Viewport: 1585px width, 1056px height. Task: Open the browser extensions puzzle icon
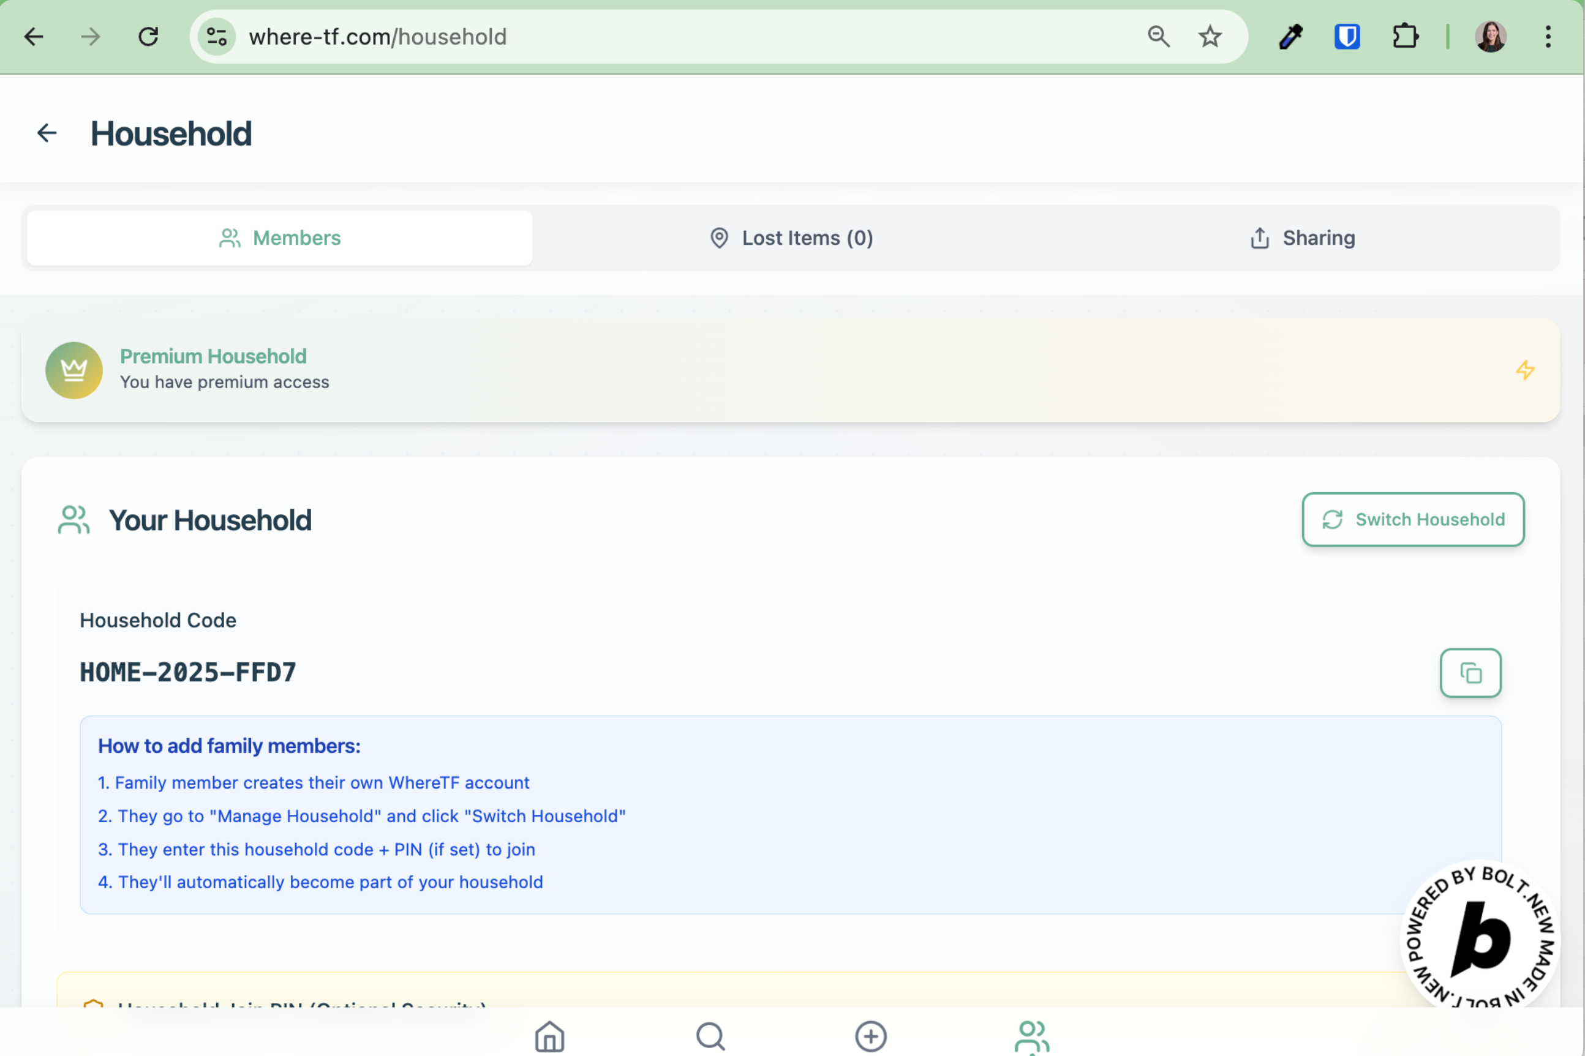tap(1404, 36)
